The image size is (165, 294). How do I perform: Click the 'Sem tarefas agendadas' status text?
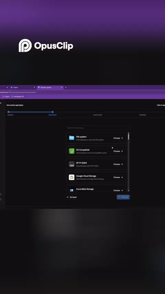pos(15,105)
